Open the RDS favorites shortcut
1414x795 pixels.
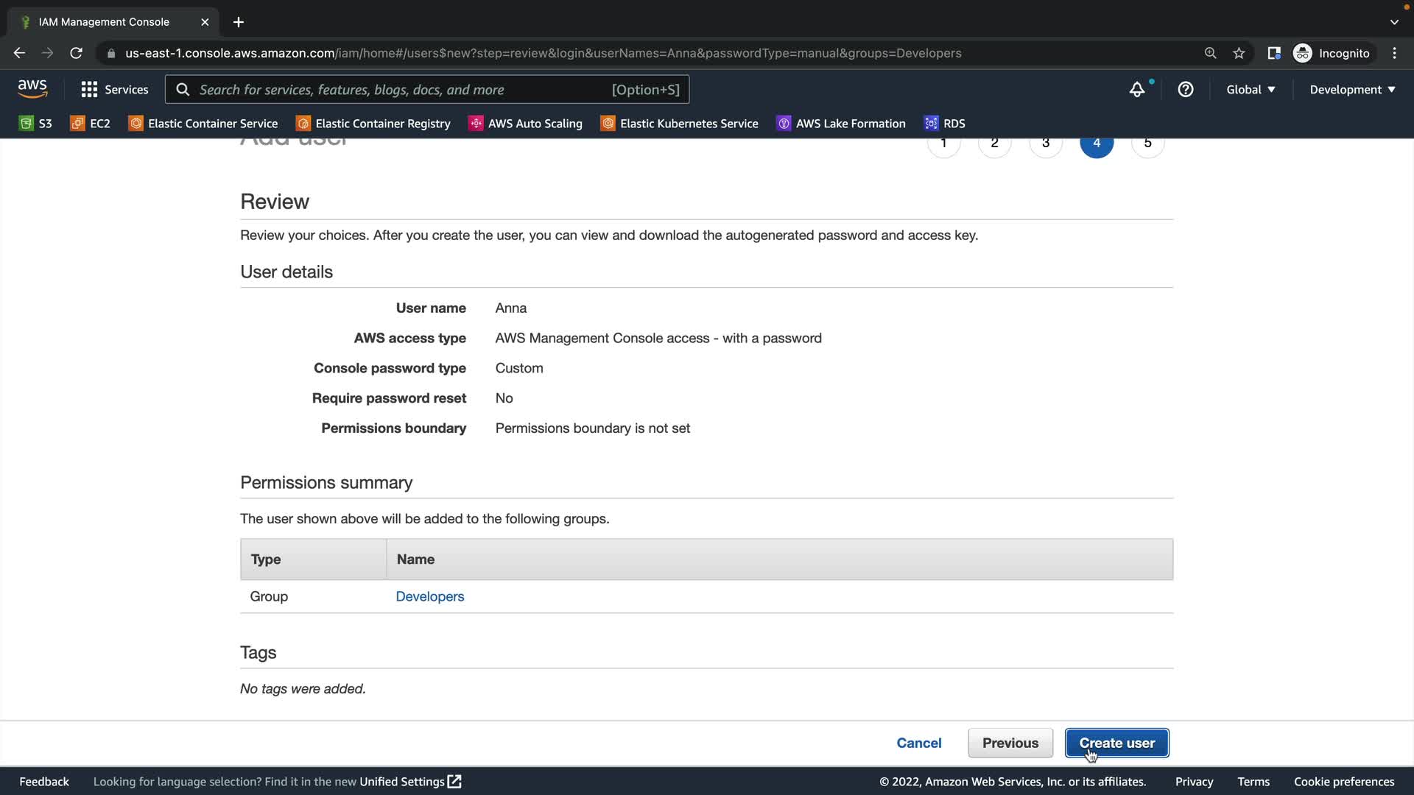[x=945, y=124]
